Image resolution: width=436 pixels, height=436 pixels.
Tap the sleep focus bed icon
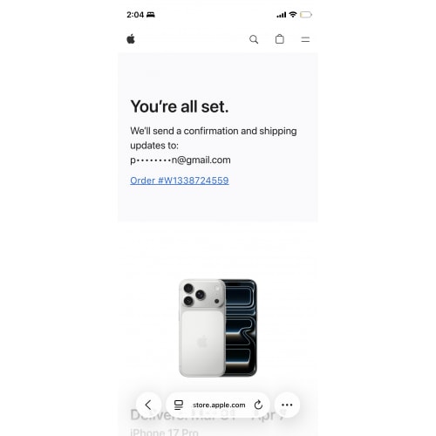151,15
